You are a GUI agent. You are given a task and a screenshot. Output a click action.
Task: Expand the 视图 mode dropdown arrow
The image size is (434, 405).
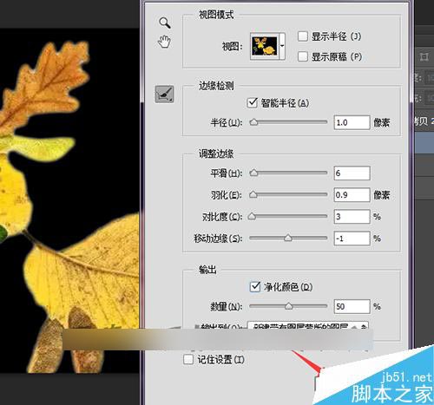282,46
